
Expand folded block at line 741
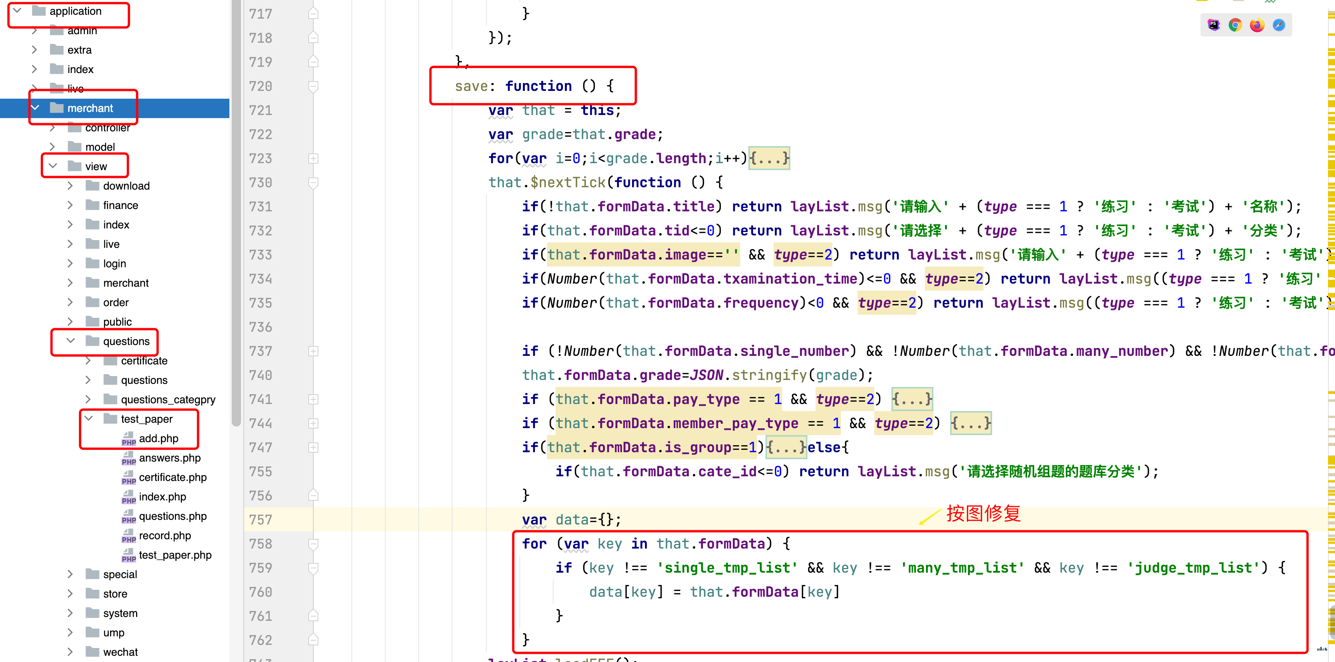314,399
